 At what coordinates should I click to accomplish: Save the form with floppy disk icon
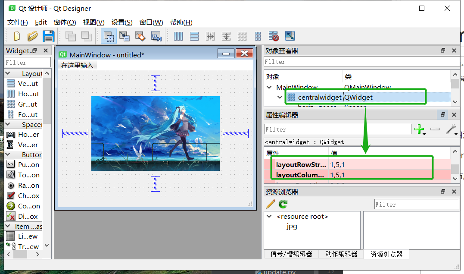49,36
